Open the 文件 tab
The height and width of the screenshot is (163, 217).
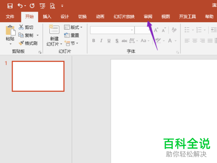(x=10, y=17)
